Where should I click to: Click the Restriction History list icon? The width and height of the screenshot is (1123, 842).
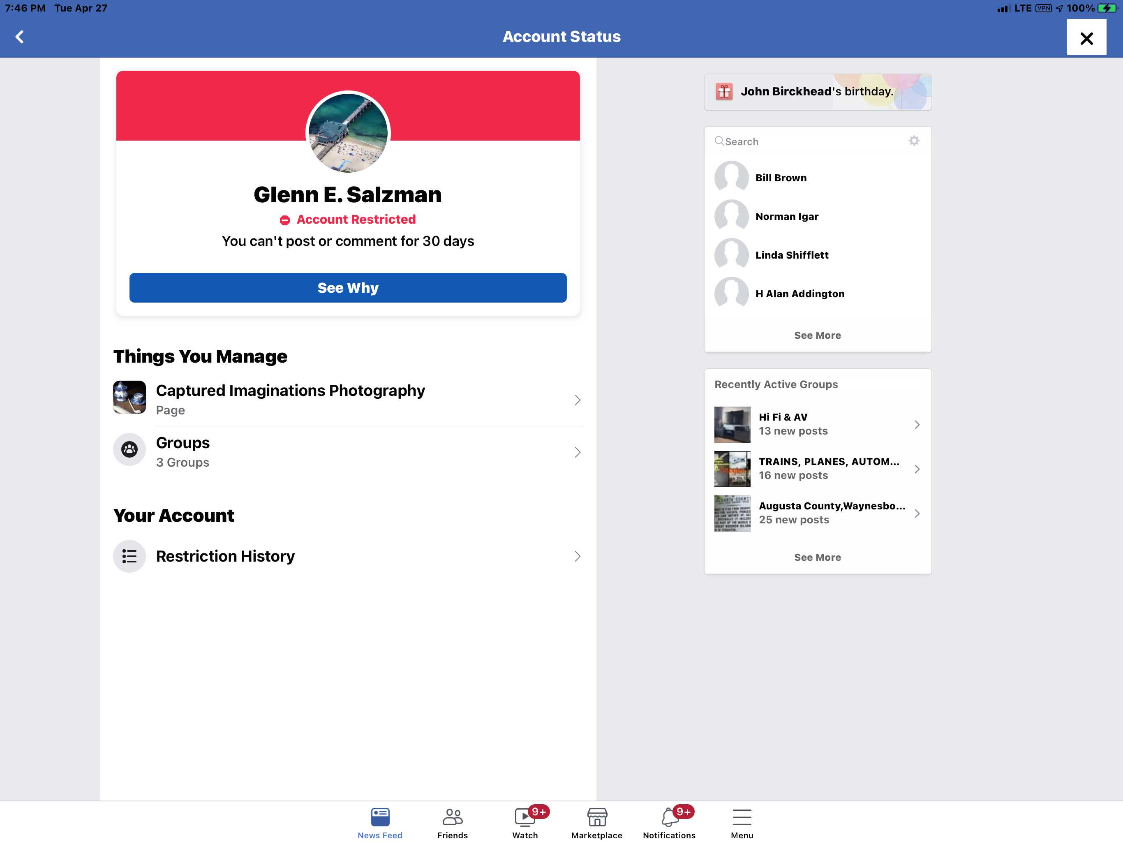click(129, 556)
